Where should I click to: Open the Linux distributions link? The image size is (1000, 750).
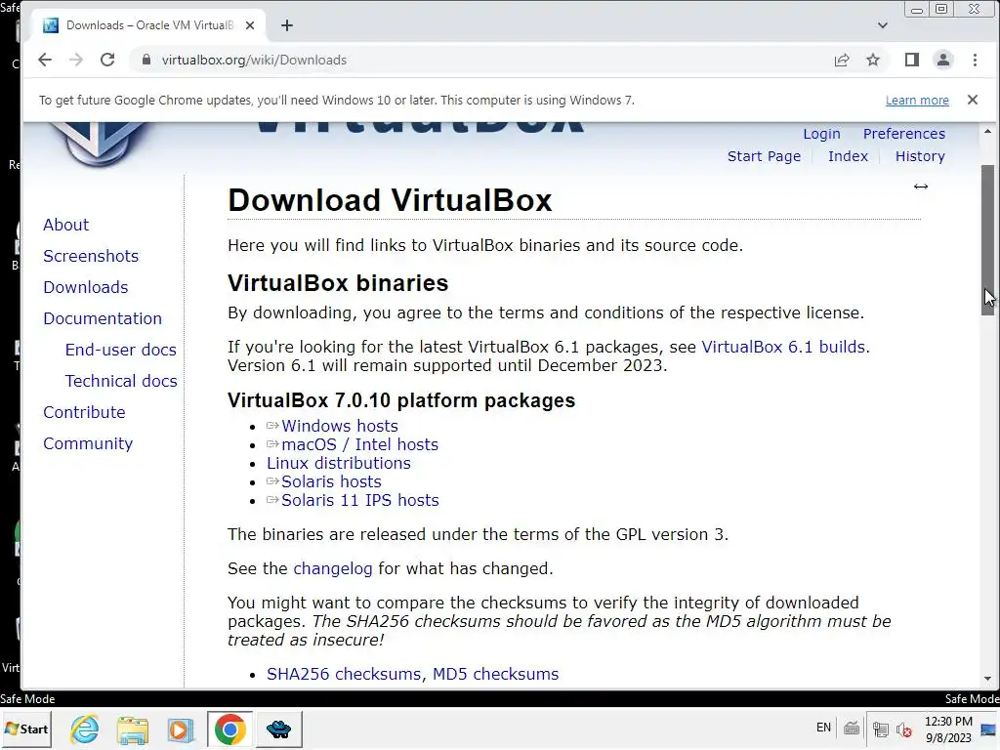click(339, 463)
